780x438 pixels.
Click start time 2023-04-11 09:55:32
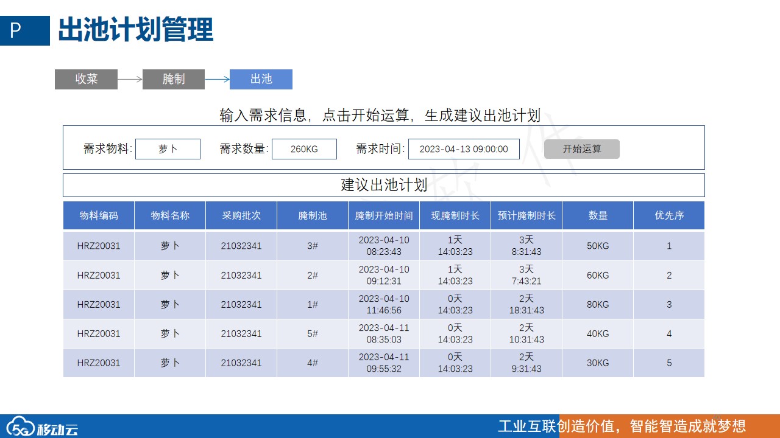coord(384,363)
